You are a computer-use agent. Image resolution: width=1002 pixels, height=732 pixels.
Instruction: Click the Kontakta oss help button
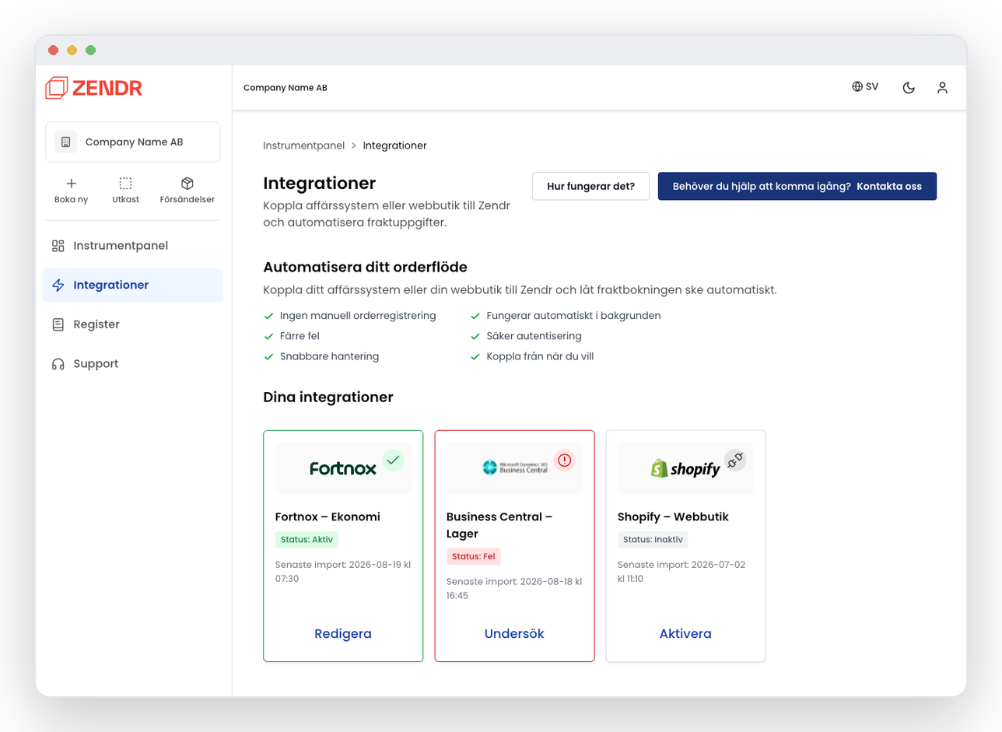pyautogui.click(x=797, y=187)
